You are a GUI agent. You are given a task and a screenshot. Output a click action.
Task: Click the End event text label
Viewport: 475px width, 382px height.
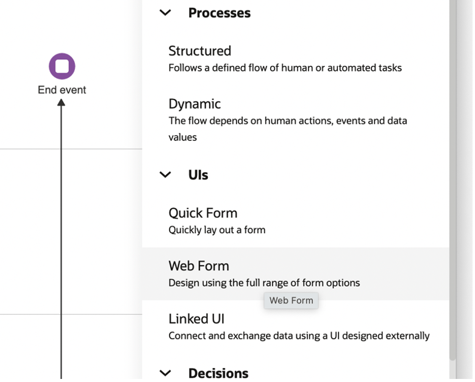tap(62, 90)
